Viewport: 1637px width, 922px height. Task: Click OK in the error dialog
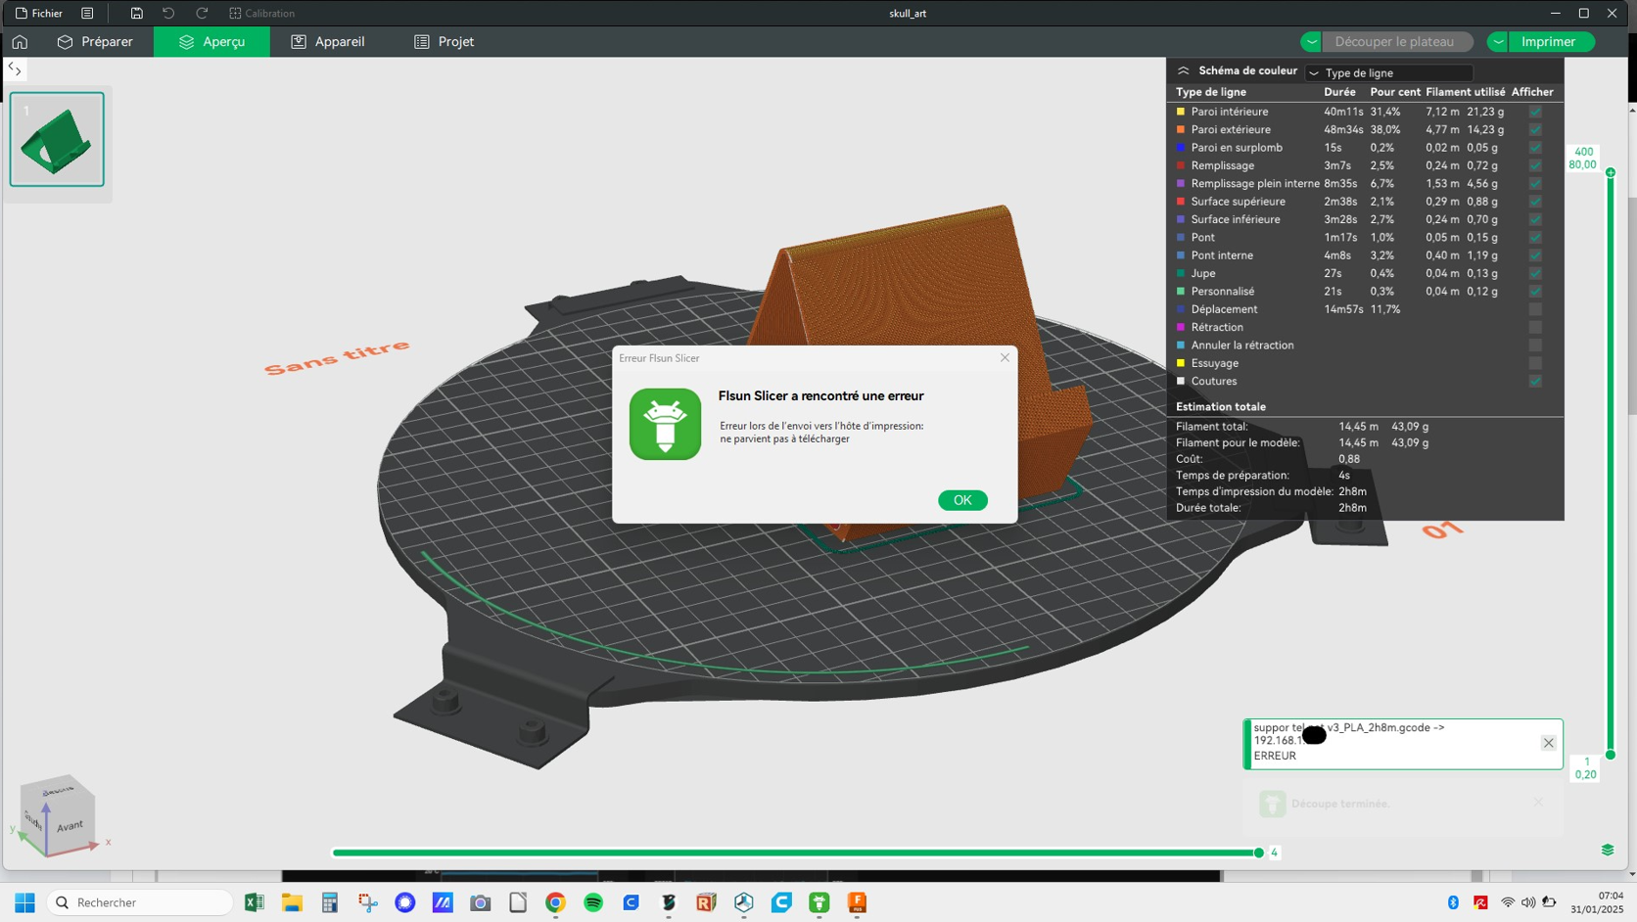tap(962, 500)
